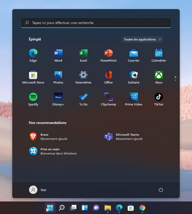Launch Microsoft Store from pinned apps
The width and height of the screenshot is (192, 214).
[33, 77]
